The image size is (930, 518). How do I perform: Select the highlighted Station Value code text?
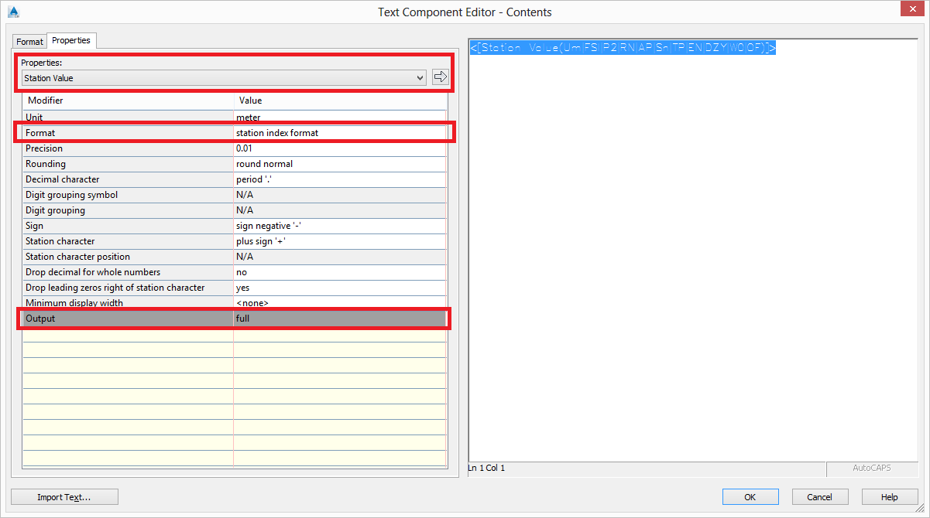point(623,48)
